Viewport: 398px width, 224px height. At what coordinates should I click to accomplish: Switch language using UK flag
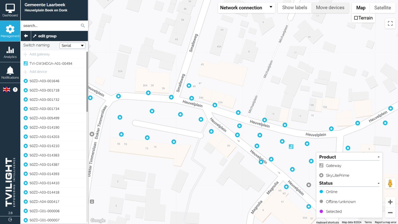6,89
